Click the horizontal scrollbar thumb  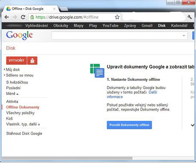pos(67,158)
